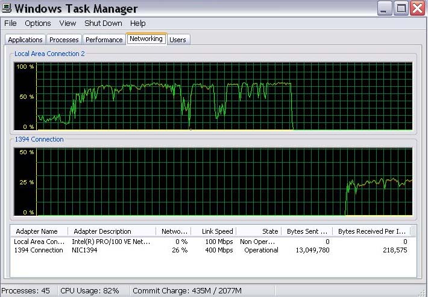Click the Non Oper... state cell

(x=257, y=242)
